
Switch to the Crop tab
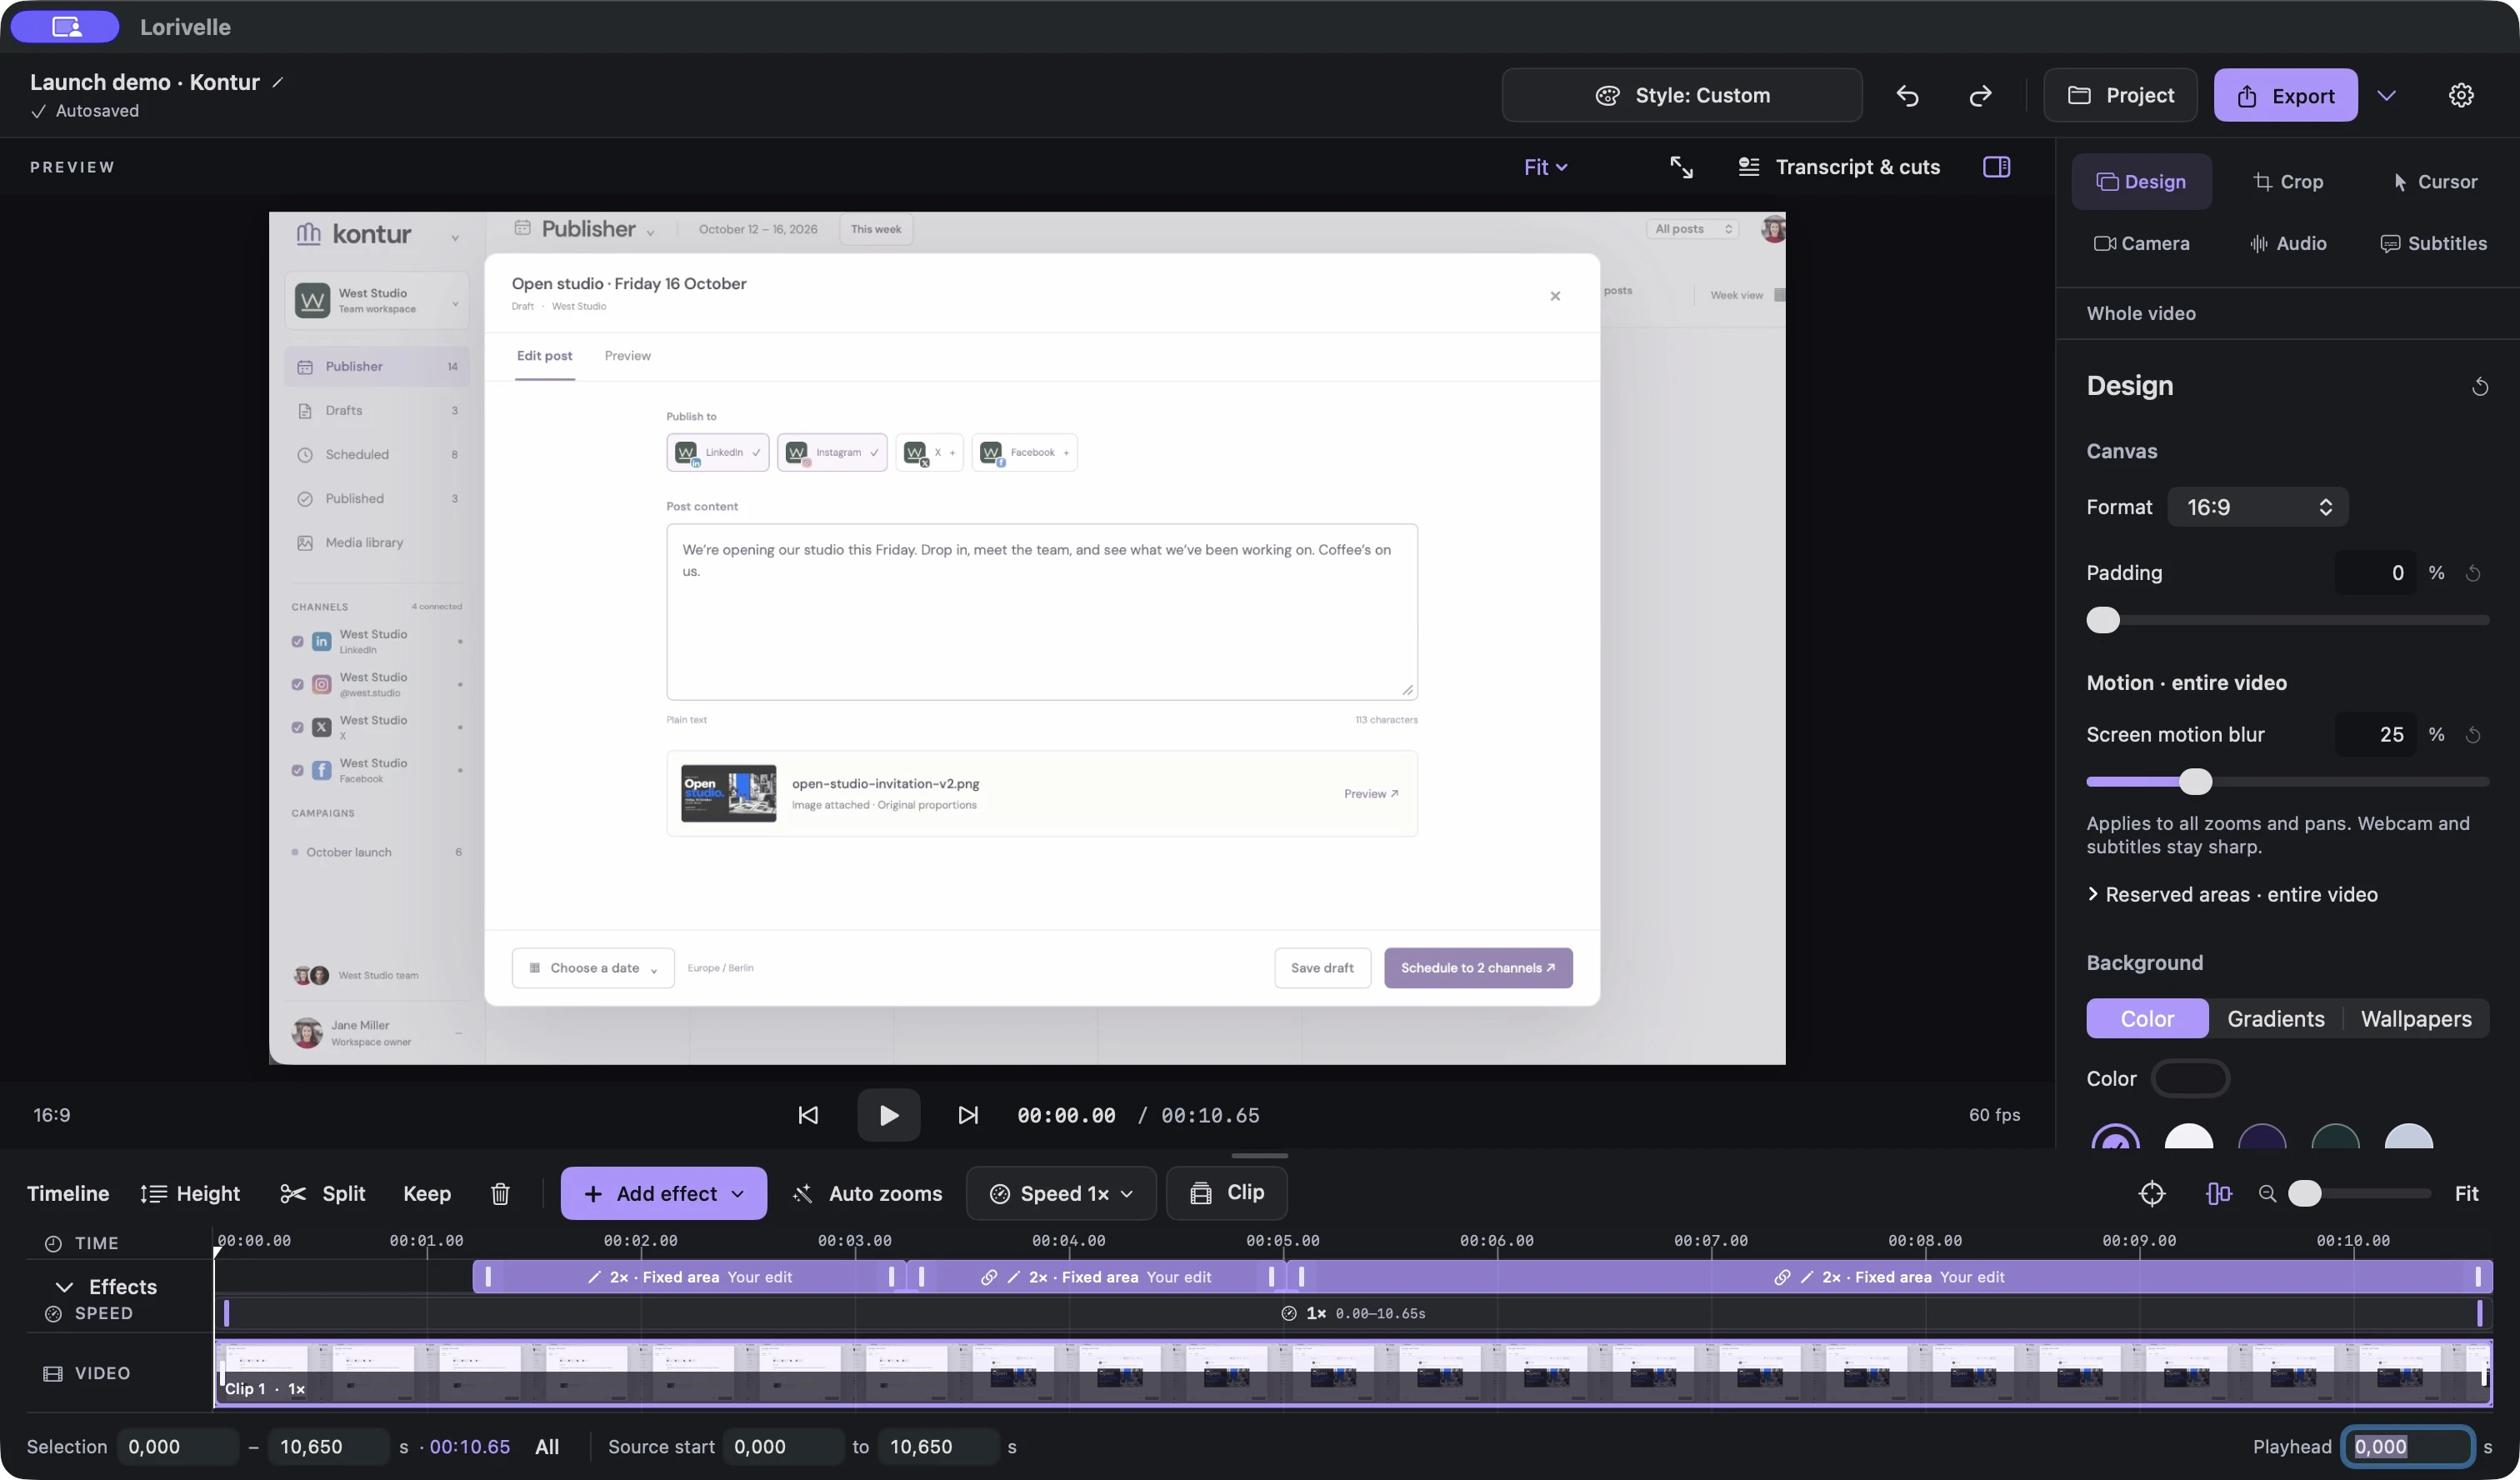coord(2287,182)
